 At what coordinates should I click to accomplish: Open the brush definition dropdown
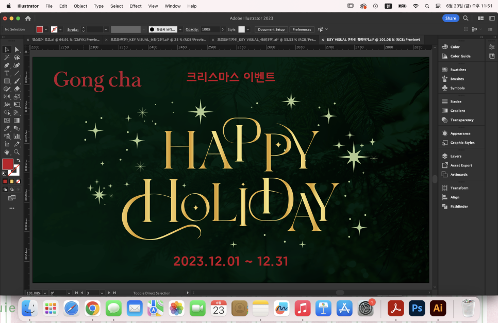pos(180,29)
